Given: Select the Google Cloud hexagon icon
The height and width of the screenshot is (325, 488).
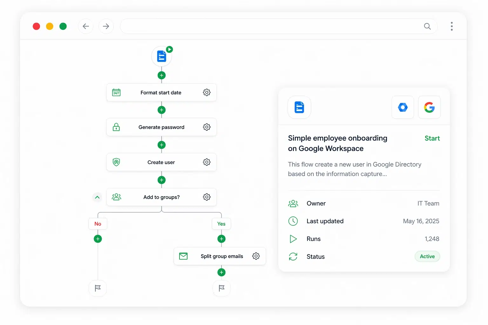Looking at the screenshot, I should click(403, 107).
